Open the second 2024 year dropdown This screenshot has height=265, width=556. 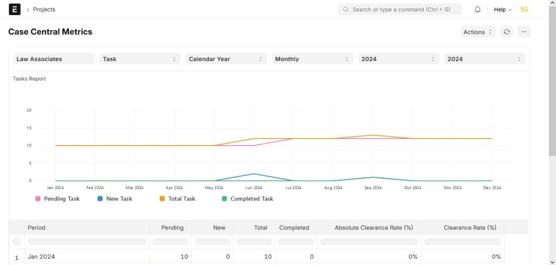click(x=485, y=59)
